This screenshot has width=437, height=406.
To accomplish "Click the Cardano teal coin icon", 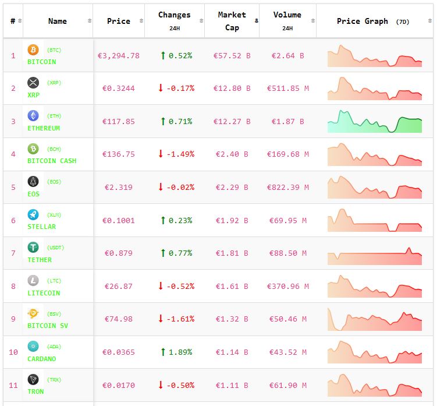I will point(33,347).
